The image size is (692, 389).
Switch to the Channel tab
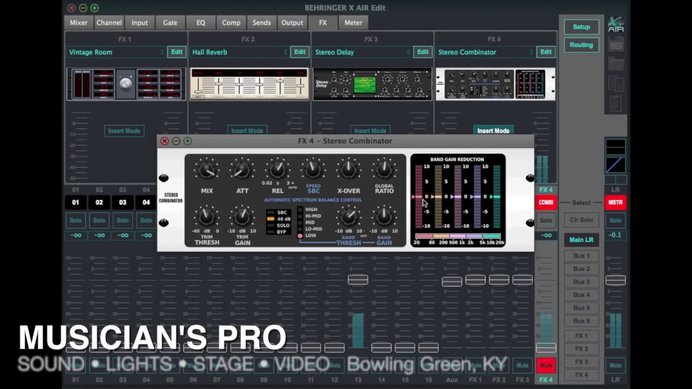109,23
